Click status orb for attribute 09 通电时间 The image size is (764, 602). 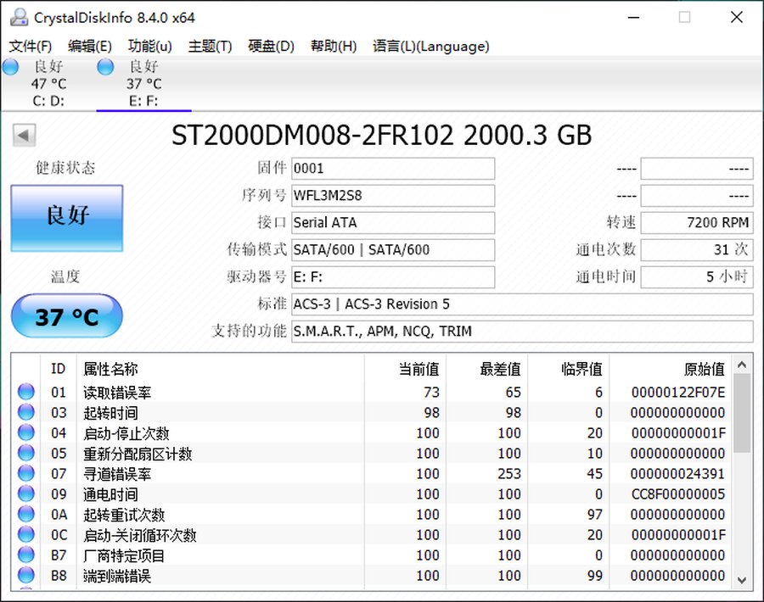[26, 493]
